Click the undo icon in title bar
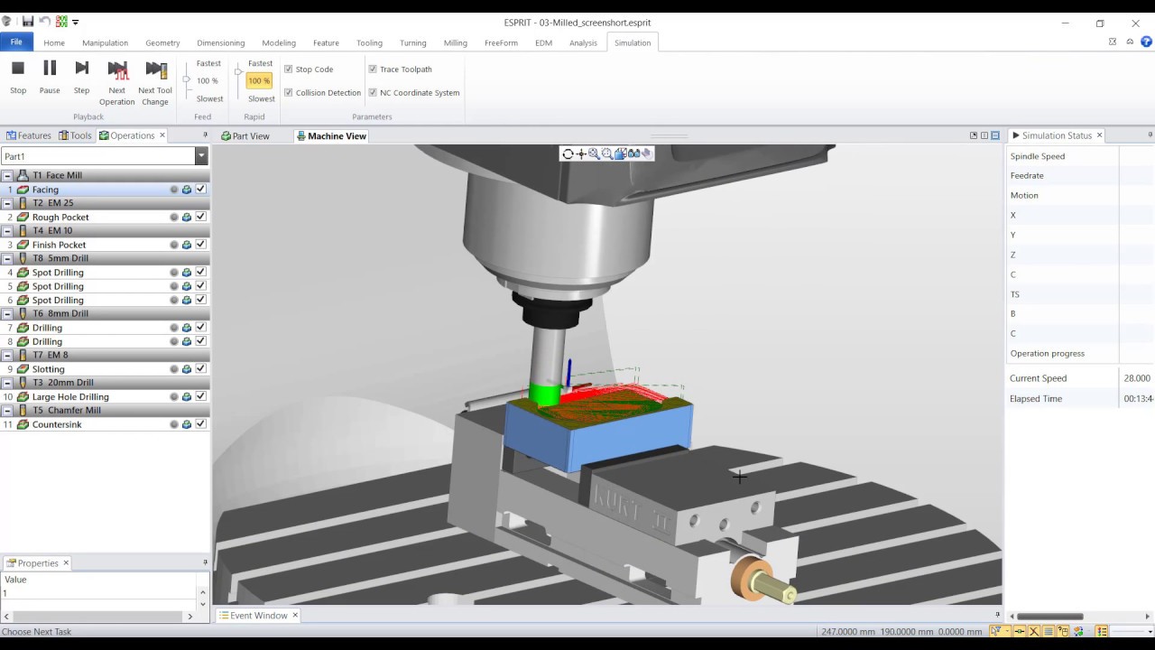 (44, 22)
